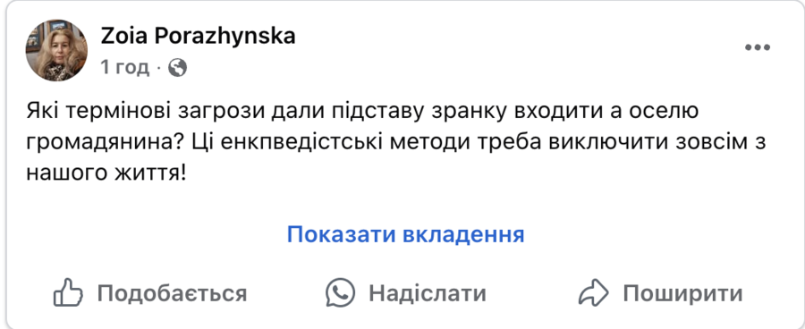Open the three-dot post options menu

tap(758, 47)
